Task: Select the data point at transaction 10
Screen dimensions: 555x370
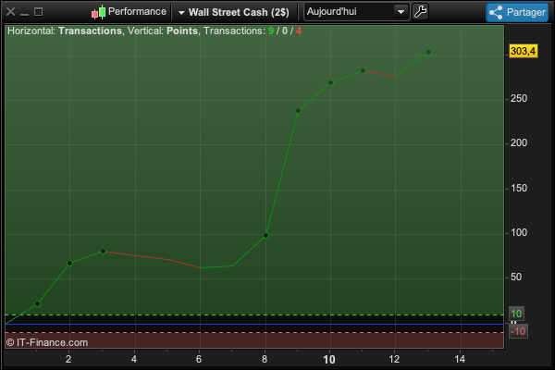Action: click(x=330, y=83)
